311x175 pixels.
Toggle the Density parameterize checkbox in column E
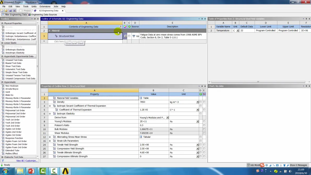click(204, 102)
